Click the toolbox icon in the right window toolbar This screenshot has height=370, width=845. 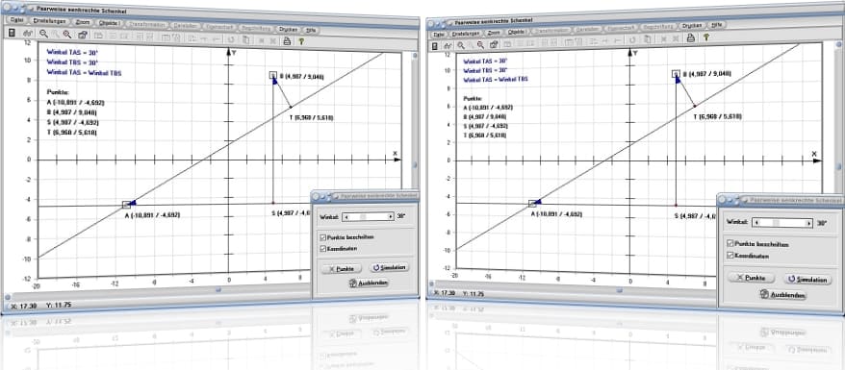(494, 44)
